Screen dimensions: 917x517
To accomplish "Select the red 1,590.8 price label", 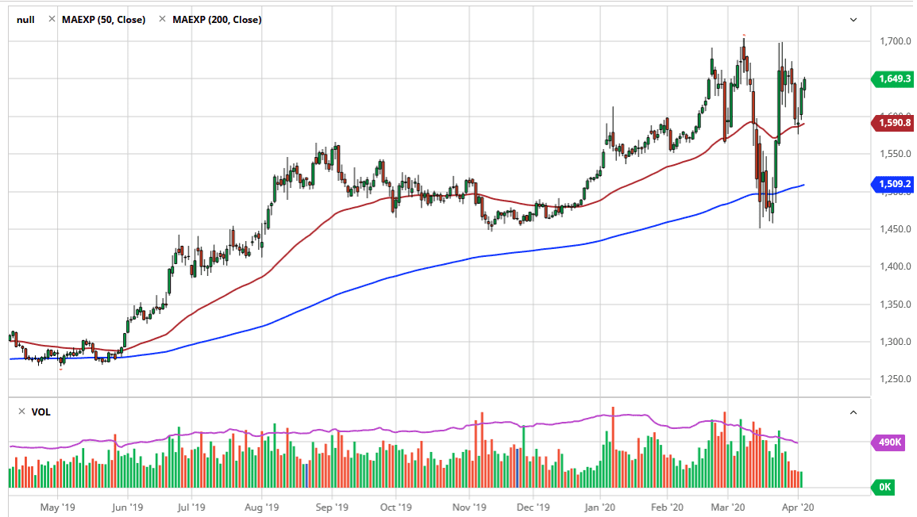I will [x=895, y=123].
